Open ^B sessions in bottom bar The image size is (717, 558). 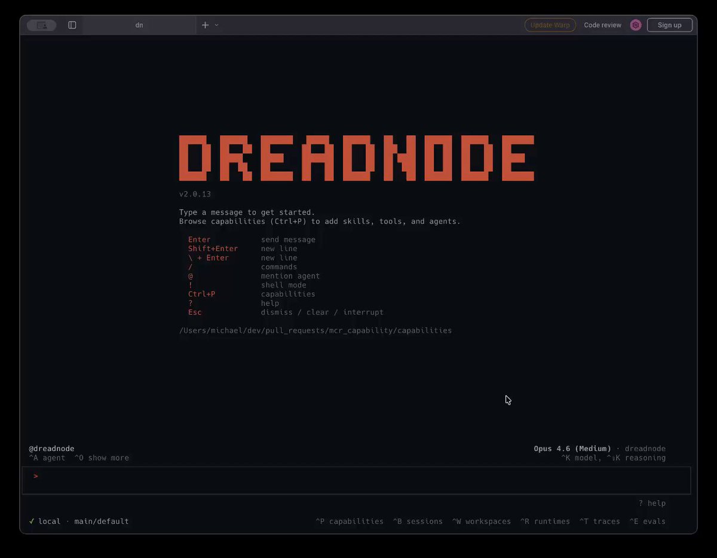[x=418, y=521]
